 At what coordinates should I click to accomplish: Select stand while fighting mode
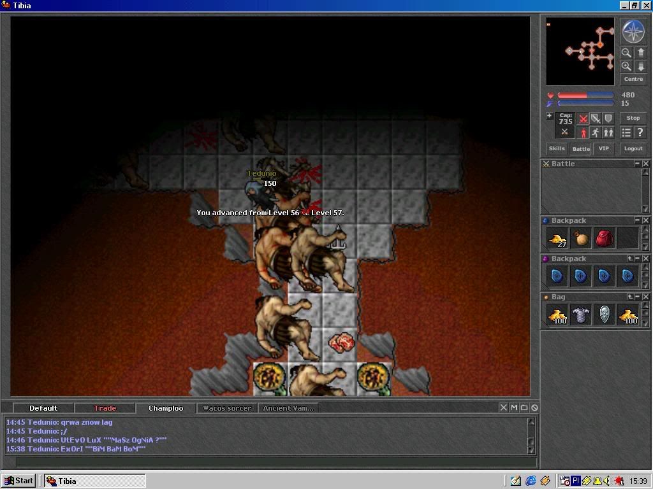pyautogui.click(x=583, y=132)
